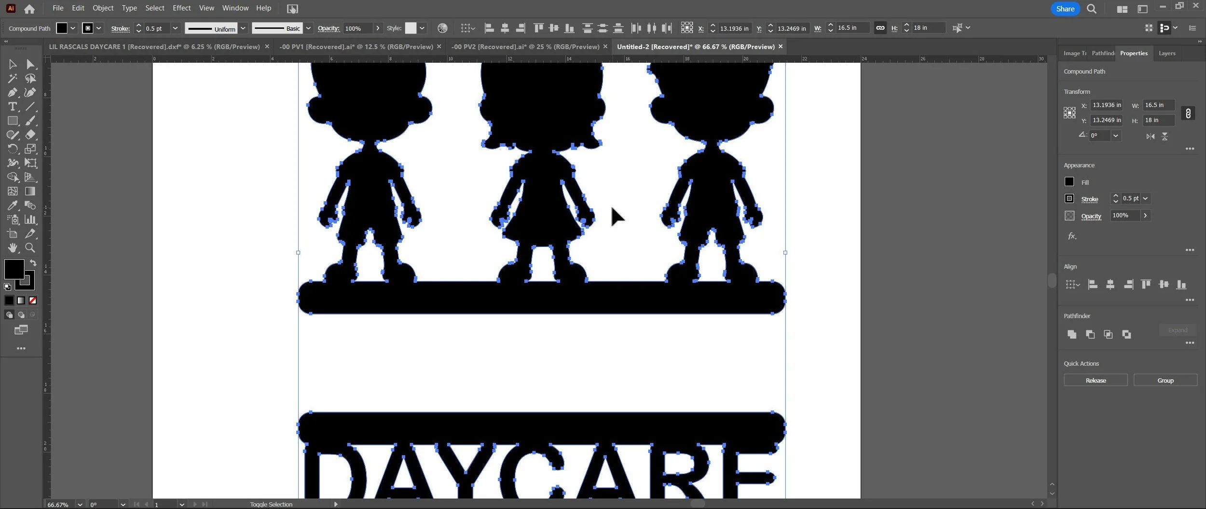Choose the Perspective Grid tool
The image size is (1206, 509).
coord(30,177)
